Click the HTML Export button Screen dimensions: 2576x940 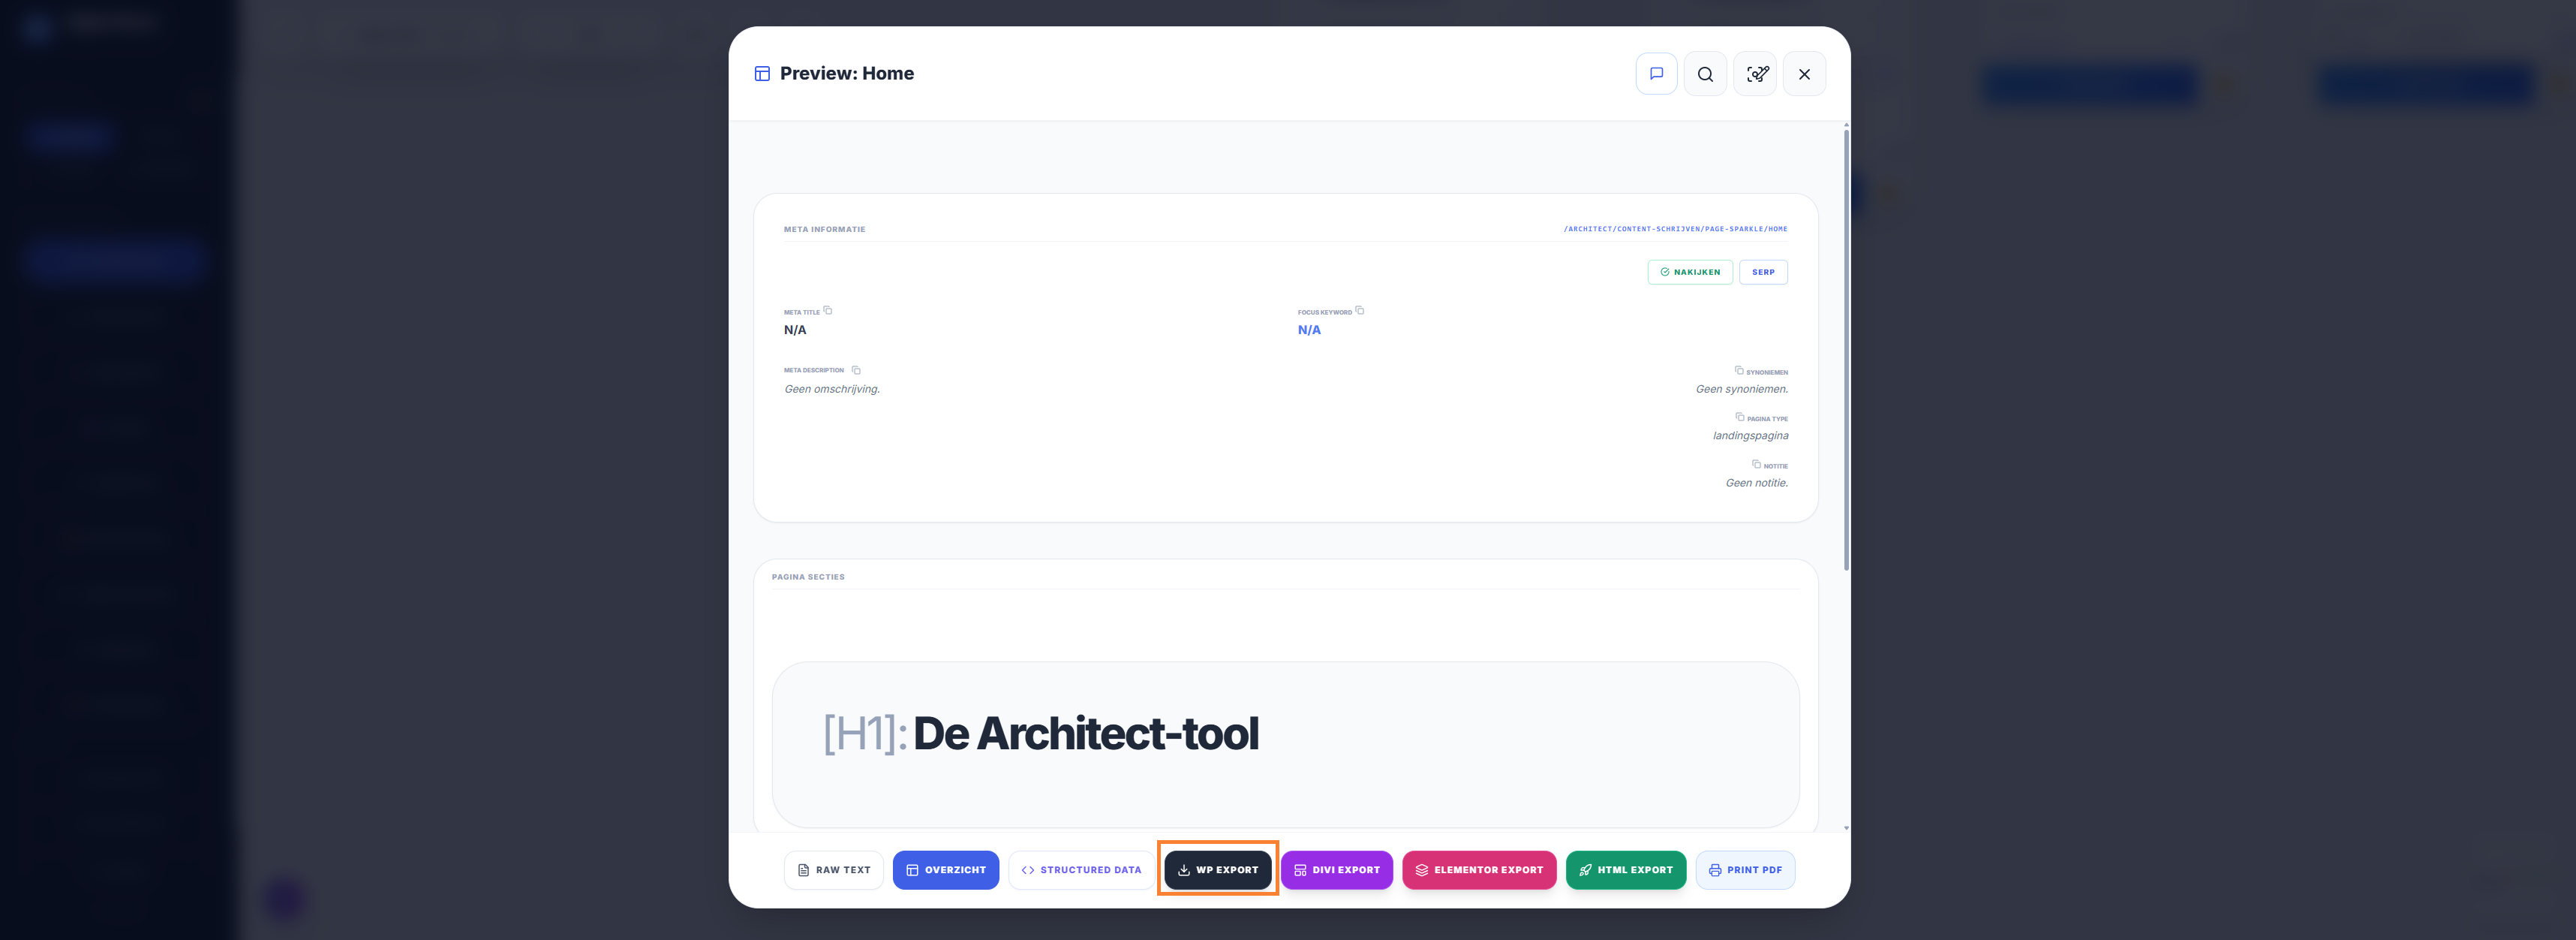1626,870
